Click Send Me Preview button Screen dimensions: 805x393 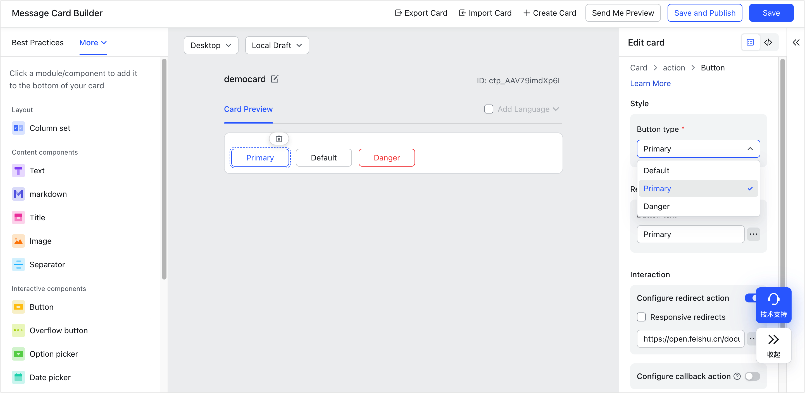pos(623,13)
